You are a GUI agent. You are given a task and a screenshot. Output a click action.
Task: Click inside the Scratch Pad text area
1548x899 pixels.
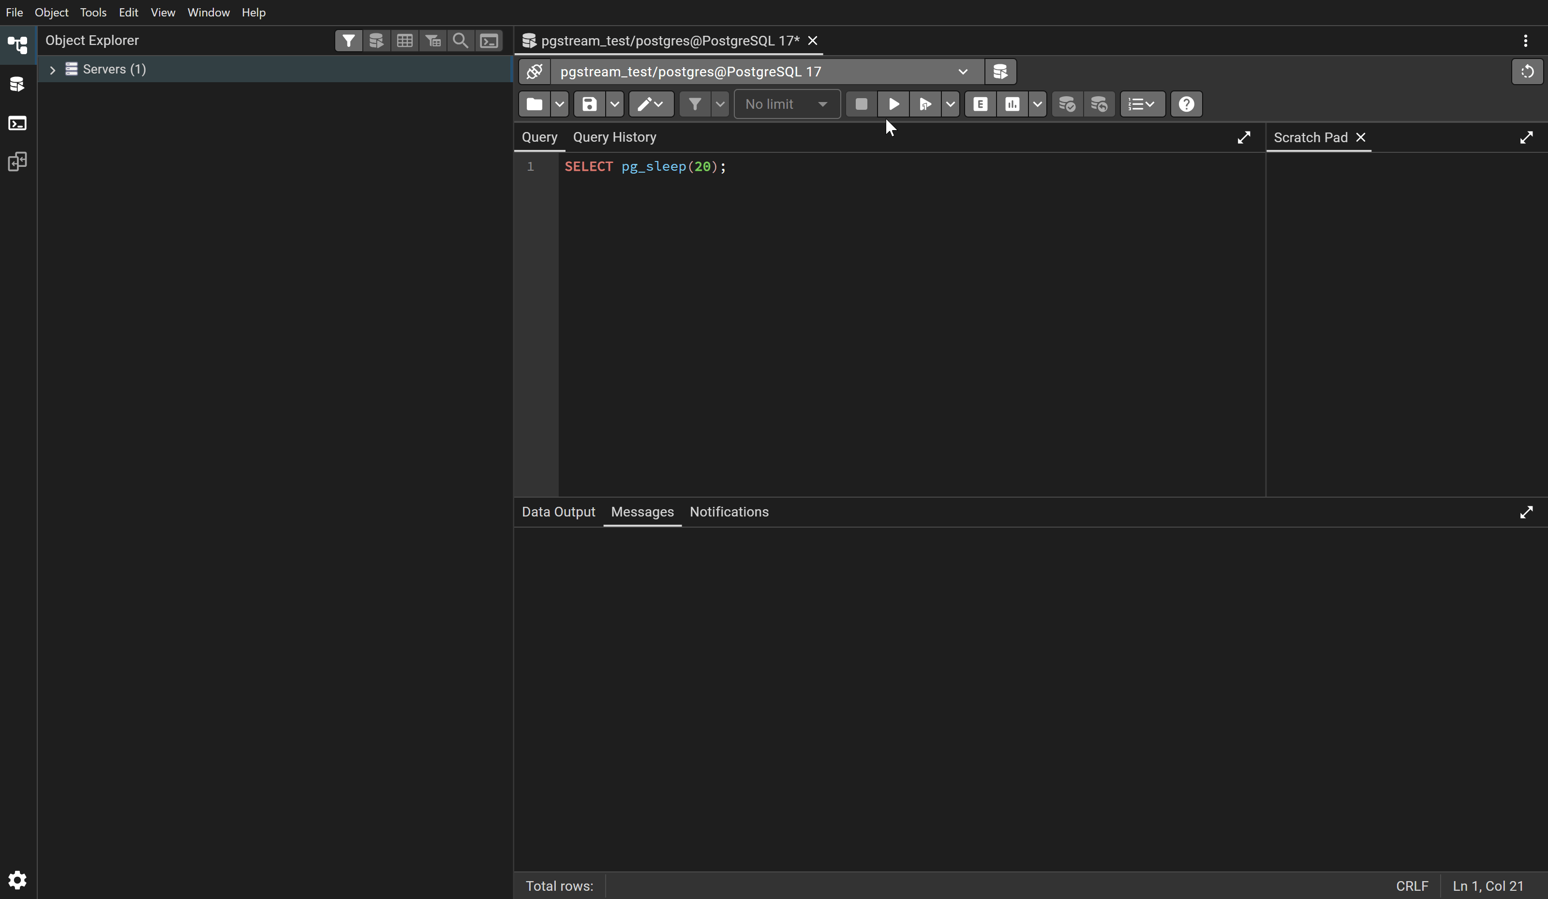pos(1407,324)
